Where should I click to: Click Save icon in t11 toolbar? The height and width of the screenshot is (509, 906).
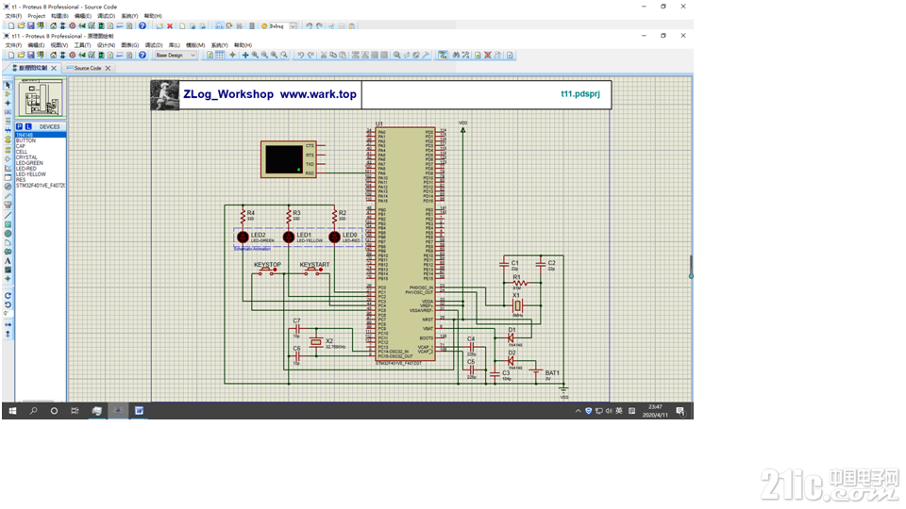coord(30,55)
